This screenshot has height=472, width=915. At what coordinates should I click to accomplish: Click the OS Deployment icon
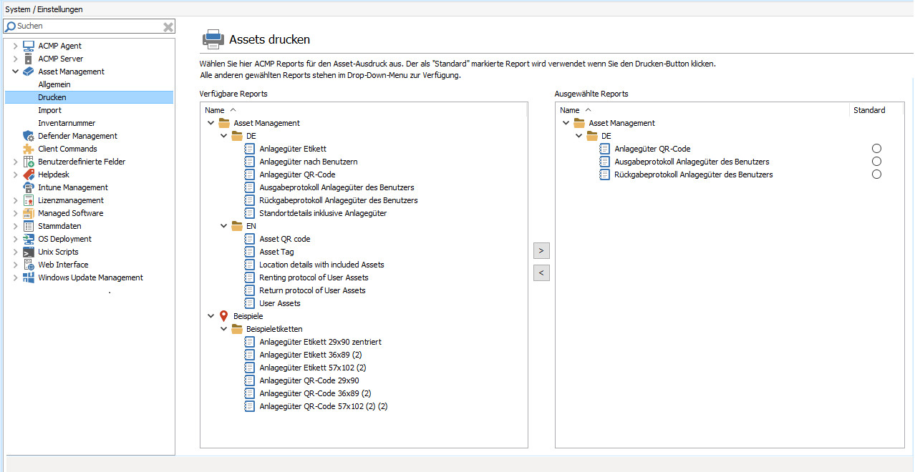29,238
